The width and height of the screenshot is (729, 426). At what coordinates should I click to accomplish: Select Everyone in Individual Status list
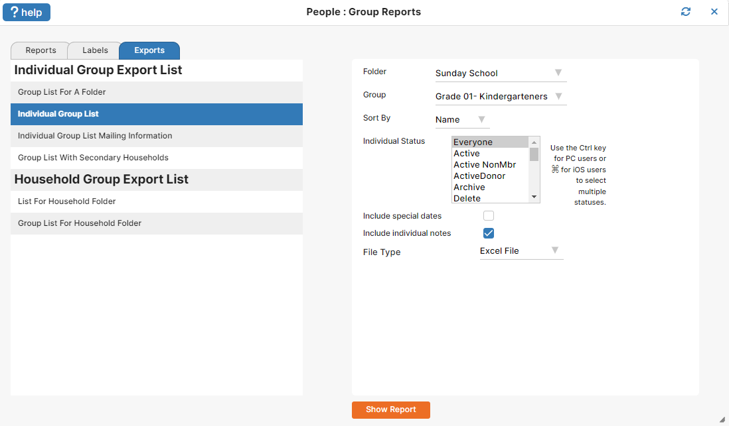[x=491, y=142]
